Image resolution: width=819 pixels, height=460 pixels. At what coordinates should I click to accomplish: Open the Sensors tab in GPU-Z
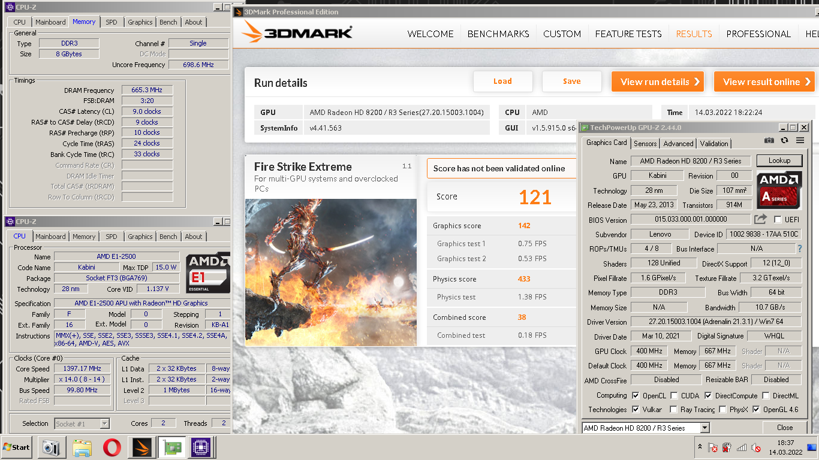(x=645, y=144)
